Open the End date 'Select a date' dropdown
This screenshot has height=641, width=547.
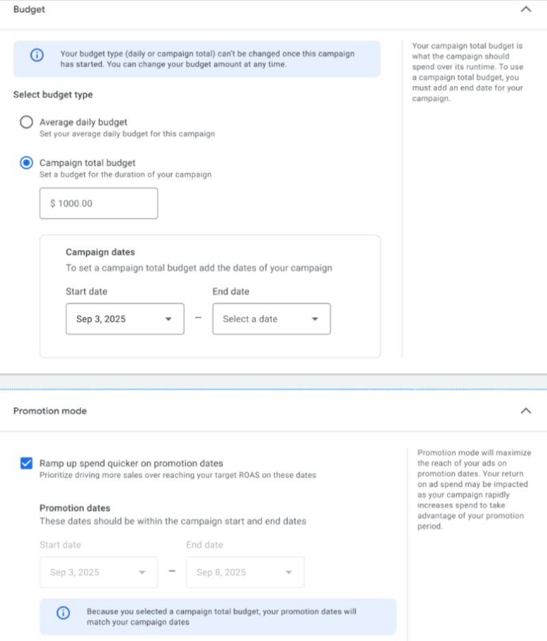(x=271, y=319)
